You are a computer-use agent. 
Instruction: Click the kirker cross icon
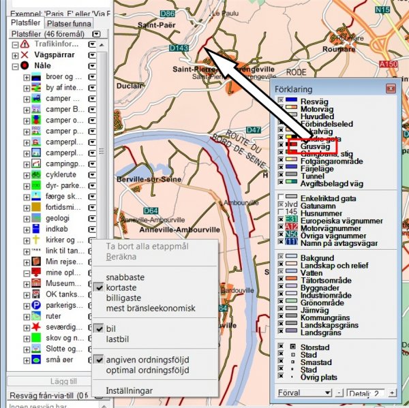[x=34, y=239]
